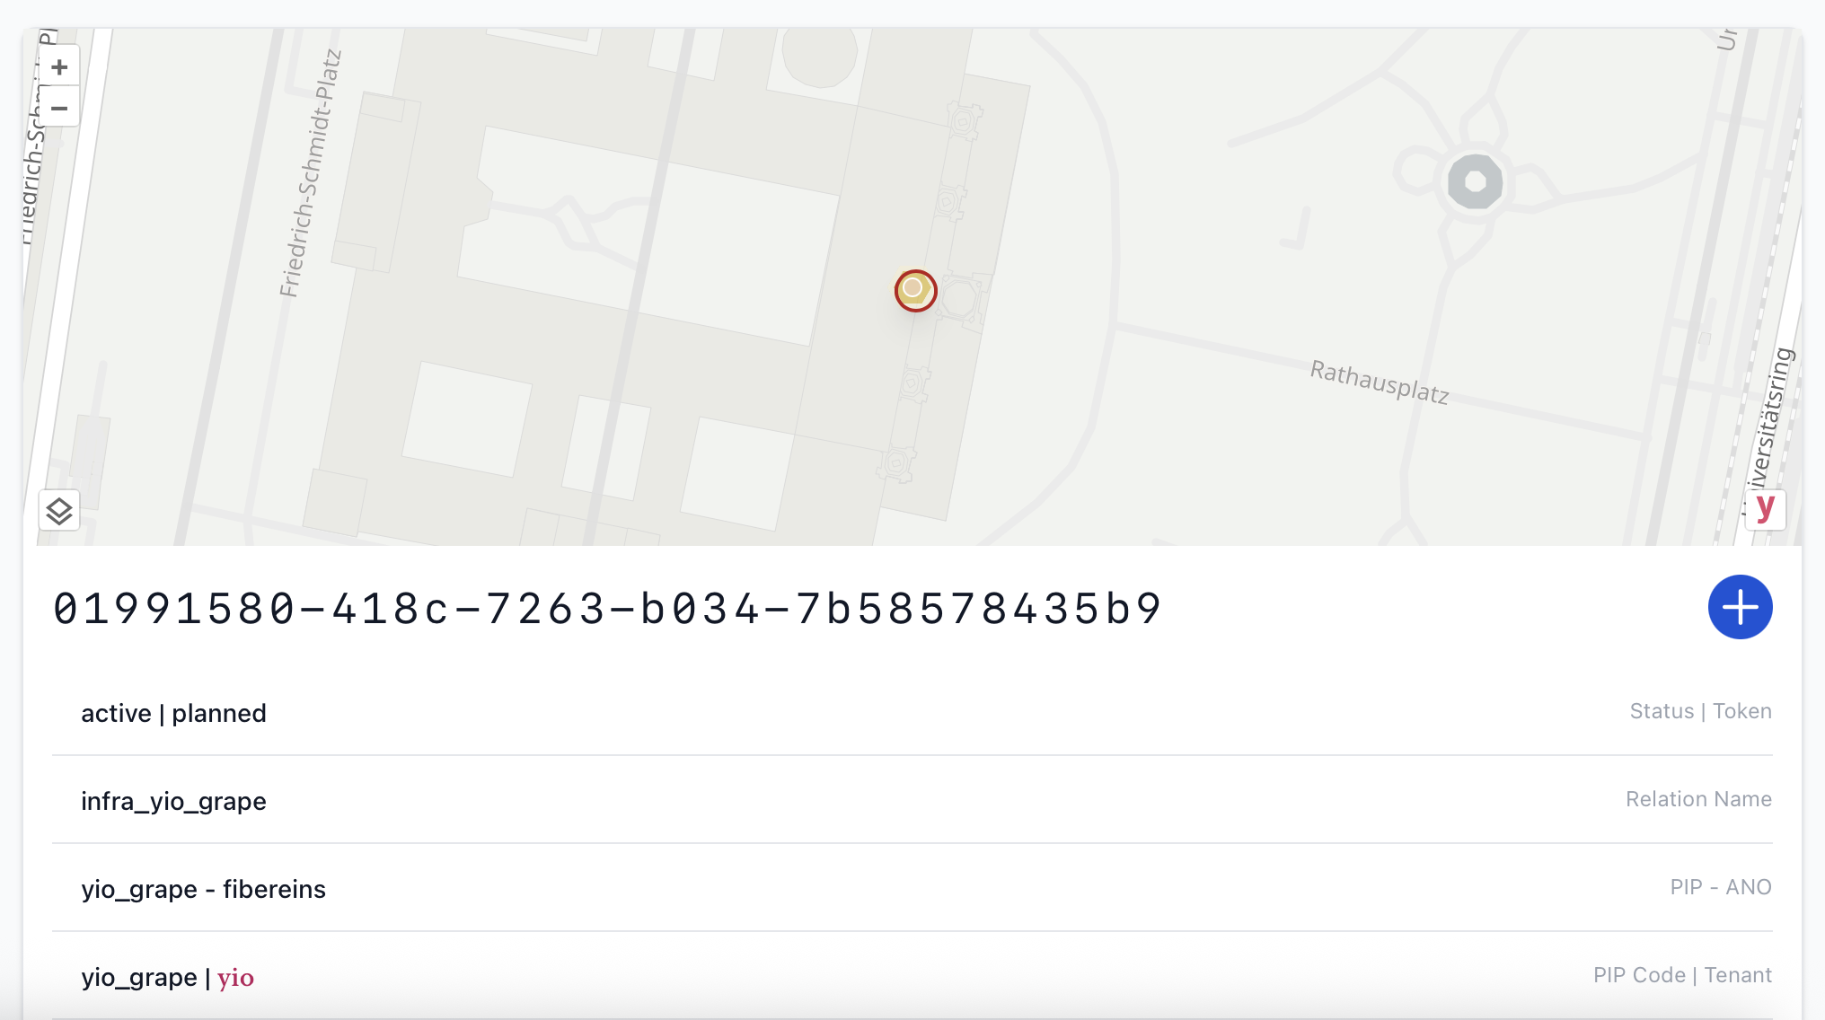This screenshot has width=1825, height=1020.
Task: Zoom out of the map
Action: click(x=59, y=109)
